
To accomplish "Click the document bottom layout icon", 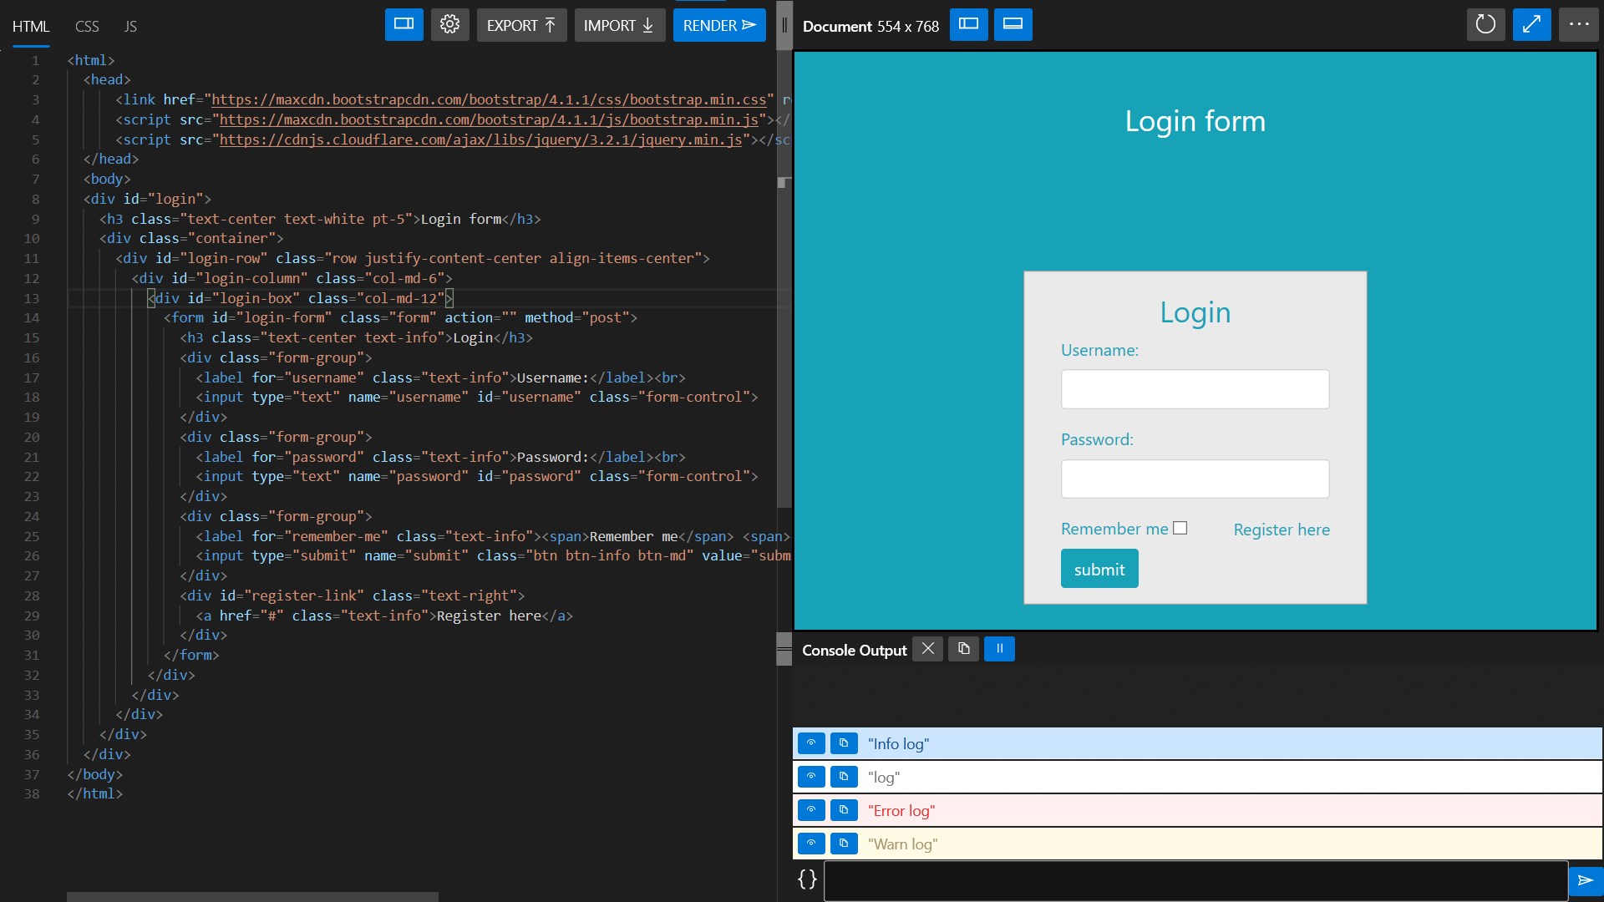I will (x=1013, y=25).
